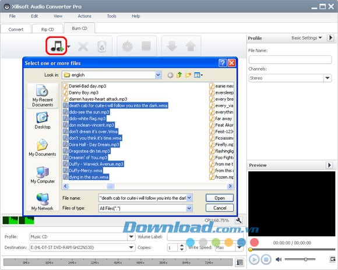This screenshot has height=270, width=338.
Task: Click the Burn disc flame toolbar icon
Action: tap(128, 46)
